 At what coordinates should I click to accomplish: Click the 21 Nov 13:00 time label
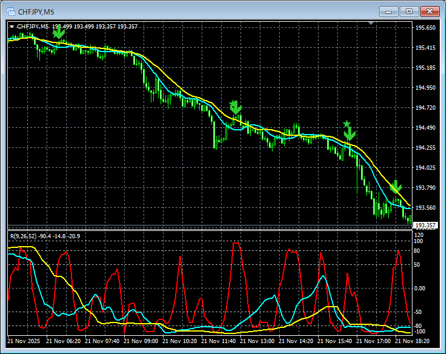click(257, 341)
